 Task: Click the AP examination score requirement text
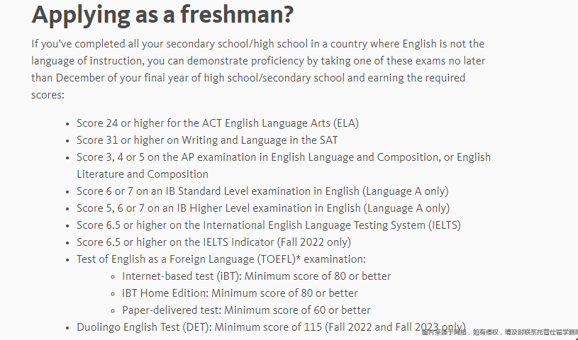pyautogui.click(x=284, y=157)
